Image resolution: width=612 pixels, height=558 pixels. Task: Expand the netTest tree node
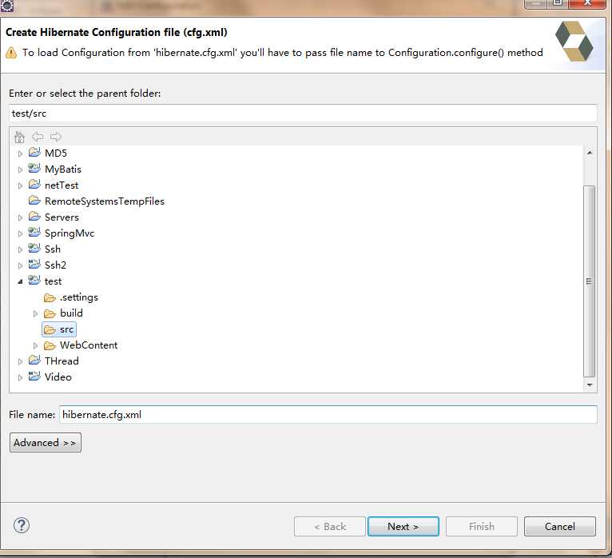point(20,186)
